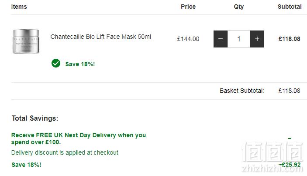Click the Total Savings heading
Viewport: 307px width, 176px height.
(x=35, y=118)
